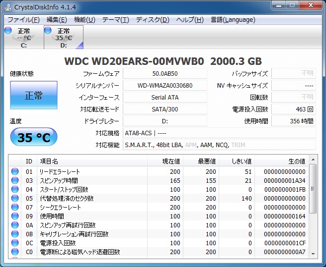Click the 35 °C temperature button
The width and height of the screenshot is (326, 267).
(34, 137)
